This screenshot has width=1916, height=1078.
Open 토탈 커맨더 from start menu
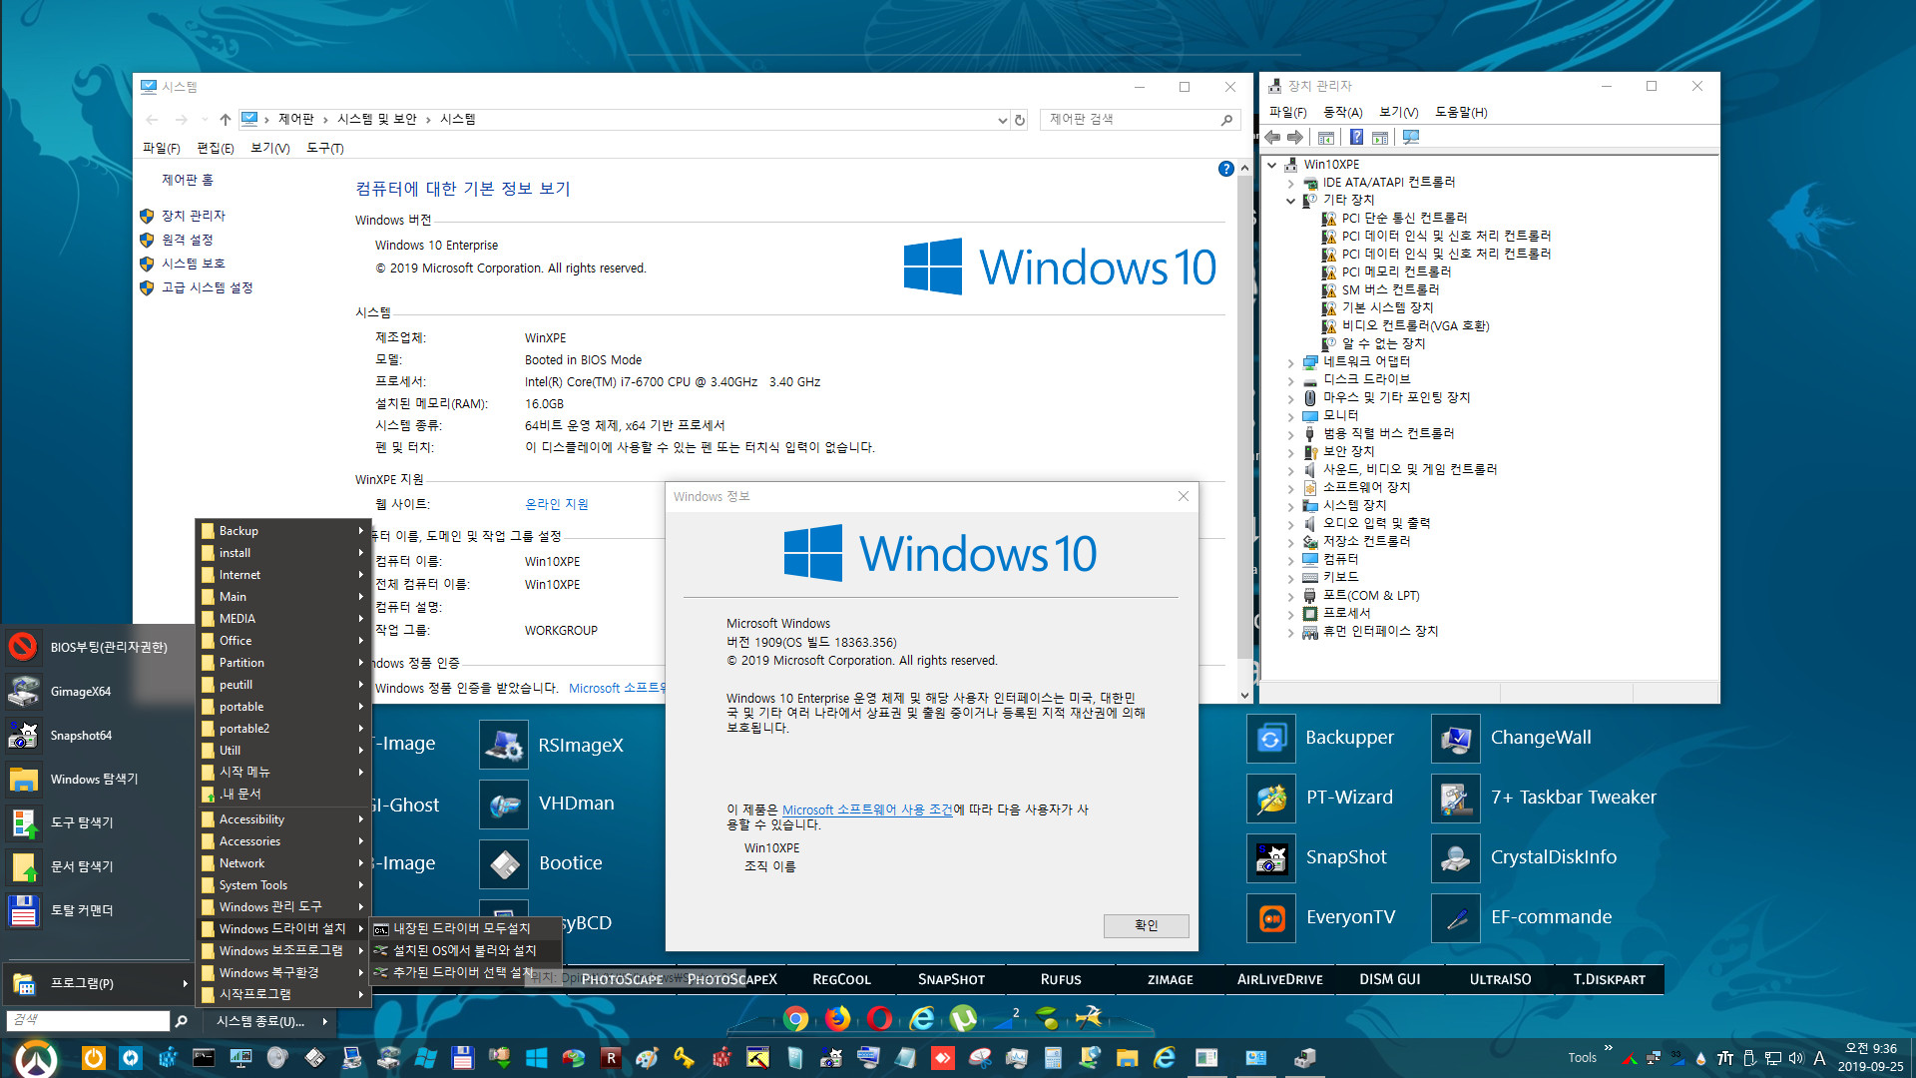(98, 910)
